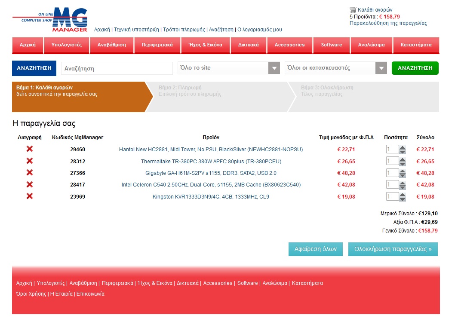Click Μερικό Σύνολο amount €129,10
This screenshot has height=318, width=458.
[x=428, y=213]
